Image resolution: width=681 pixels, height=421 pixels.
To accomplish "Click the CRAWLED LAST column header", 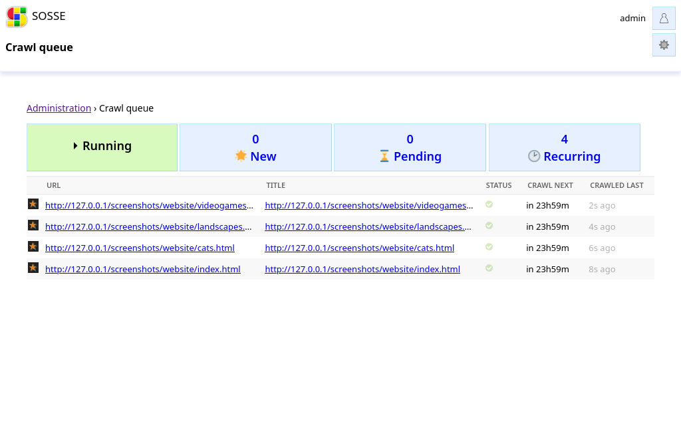I will [616, 185].
